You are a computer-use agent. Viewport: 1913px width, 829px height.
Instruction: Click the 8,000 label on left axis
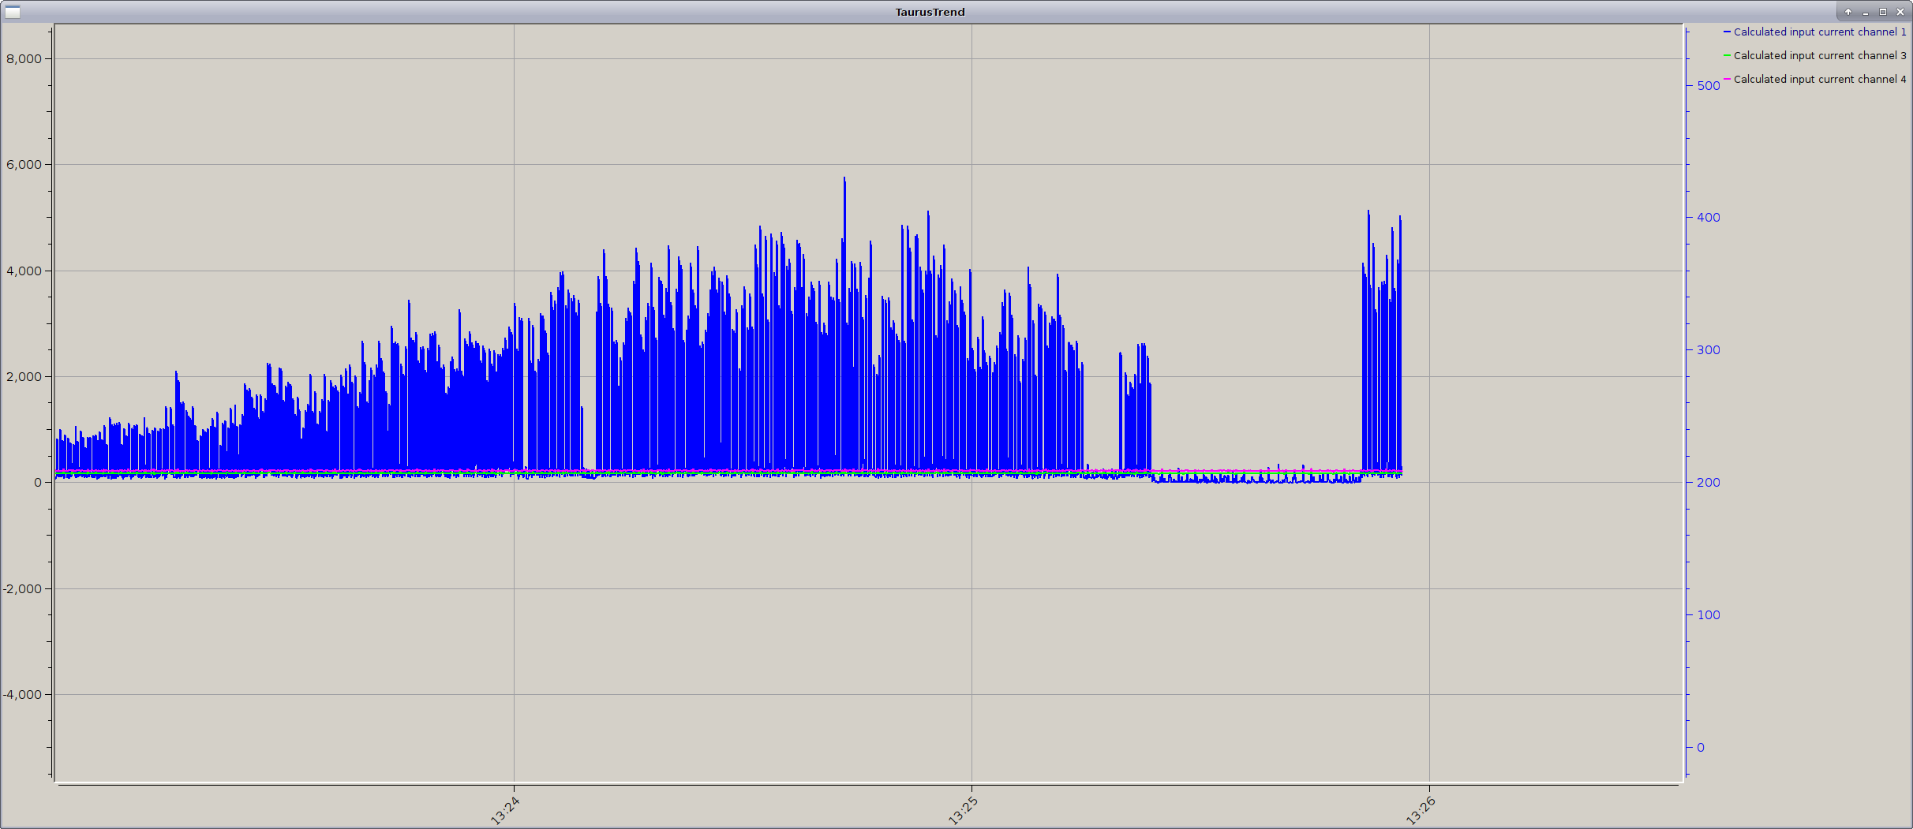pos(24,59)
